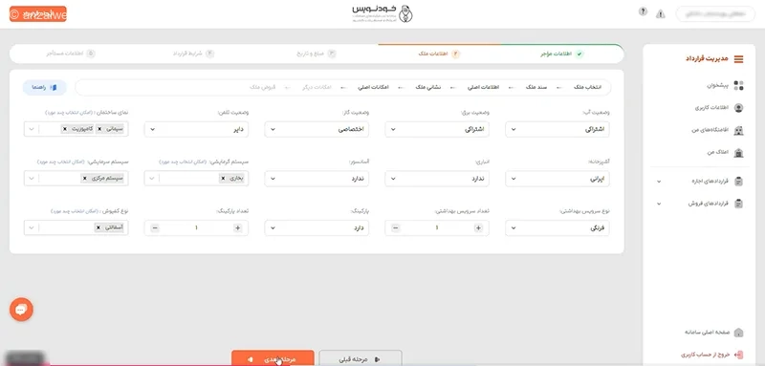Decrease تعداد سرویس بهداشتی with minus button
Screen dimensions: 765x366
396,227
